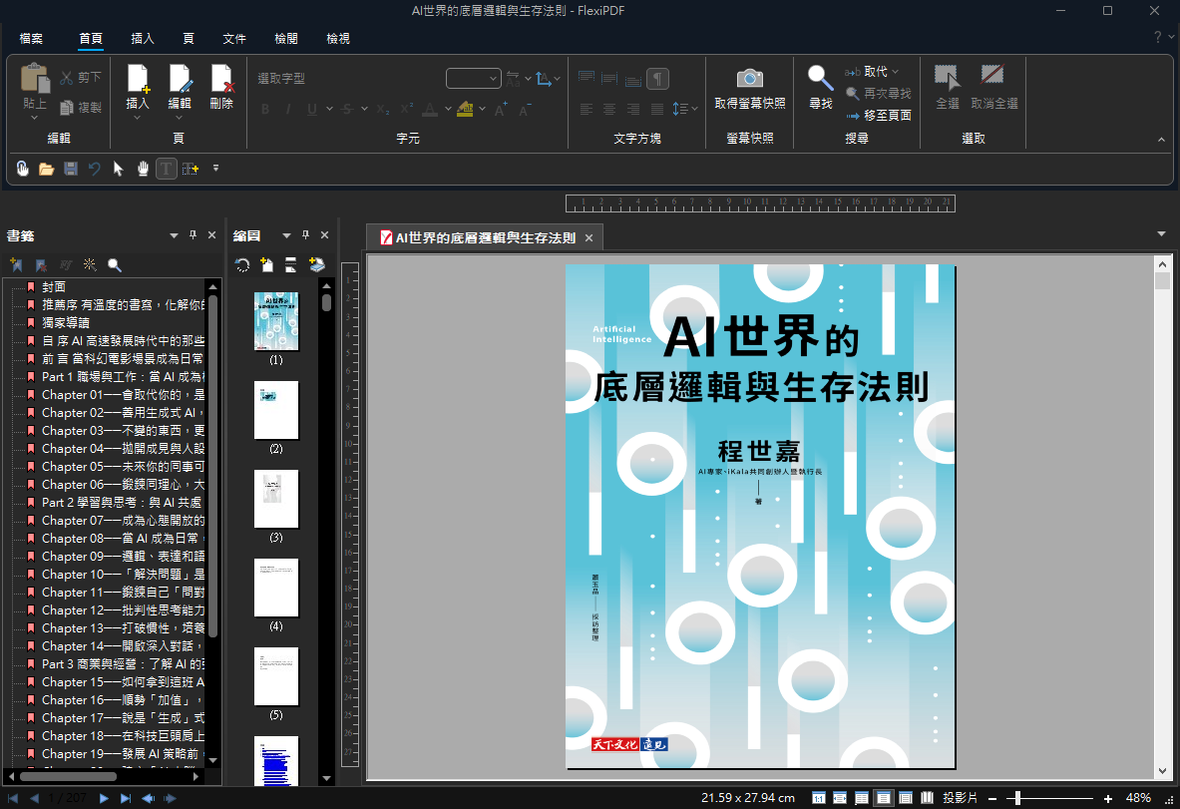
Task: Toggle the facing pages book view icon
Action: point(928,798)
